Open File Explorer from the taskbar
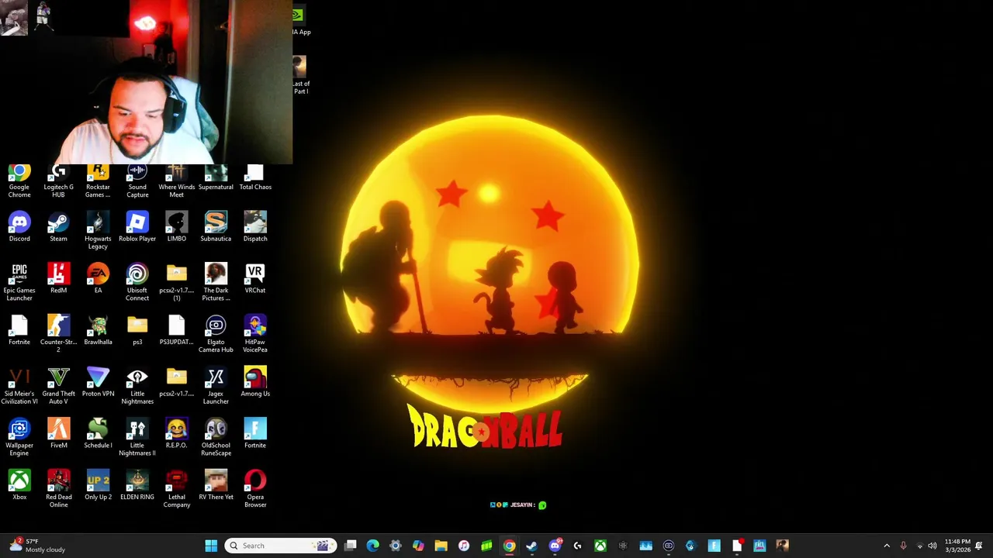Screen dimensions: 993x558 click(441, 546)
